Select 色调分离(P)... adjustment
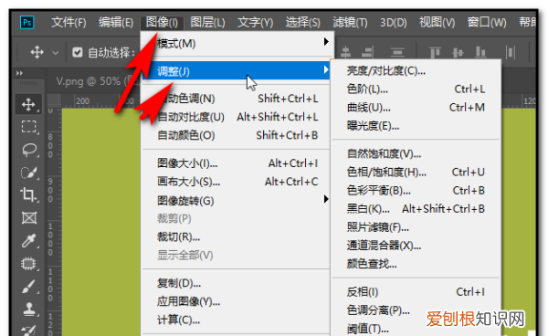Image resolution: width=548 pixels, height=336 pixels. (x=416, y=310)
